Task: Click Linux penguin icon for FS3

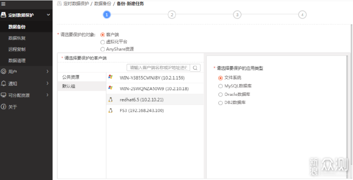Action: 110,110
